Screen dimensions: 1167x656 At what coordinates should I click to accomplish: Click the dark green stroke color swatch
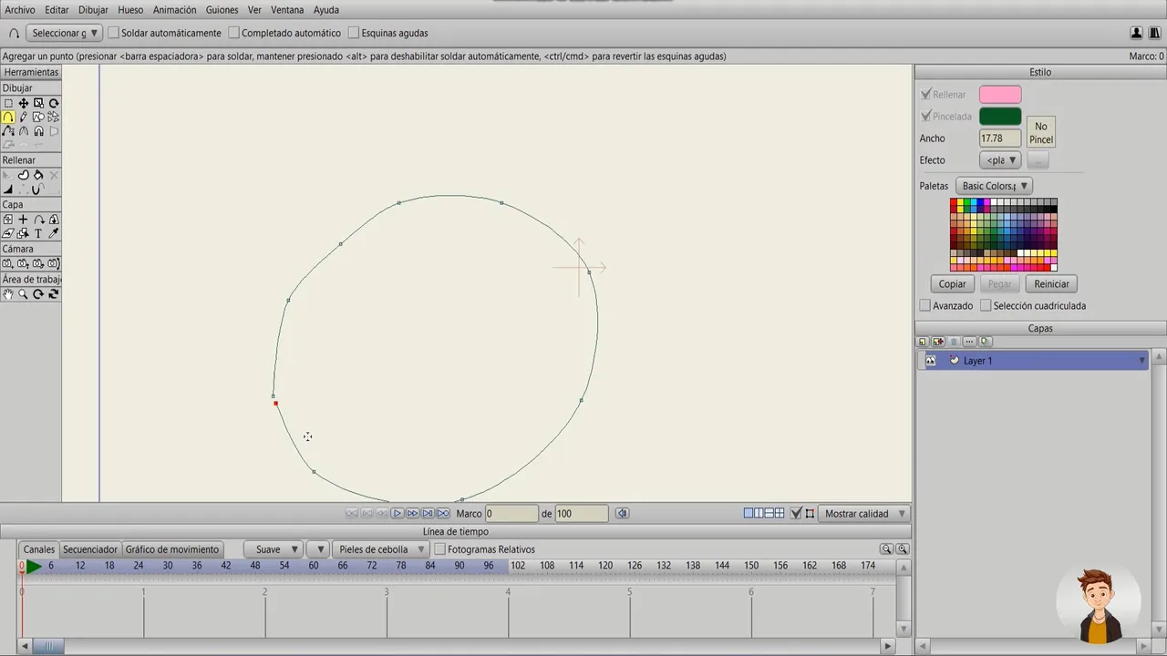click(1000, 117)
